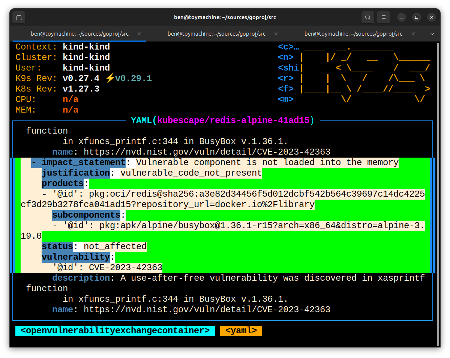Maximize the terminal window

click(x=416, y=17)
